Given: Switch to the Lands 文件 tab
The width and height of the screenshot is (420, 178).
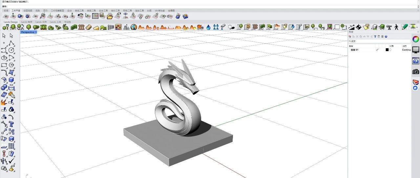Looking at the screenshot, I should tap(41, 22).
